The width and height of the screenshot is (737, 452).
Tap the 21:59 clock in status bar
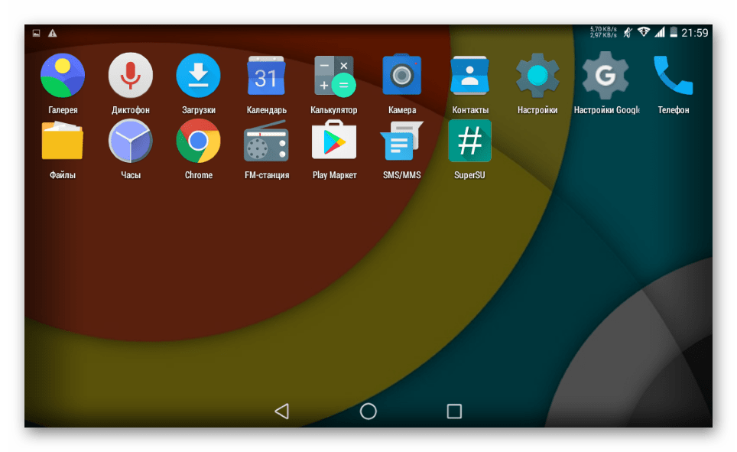[x=695, y=32]
